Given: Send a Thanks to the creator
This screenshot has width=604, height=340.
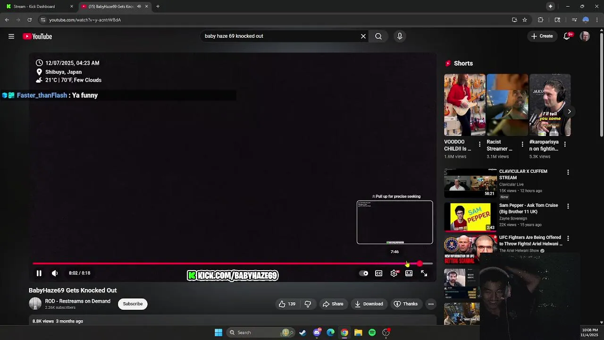Looking at the screenshot, I should point(406,304).
